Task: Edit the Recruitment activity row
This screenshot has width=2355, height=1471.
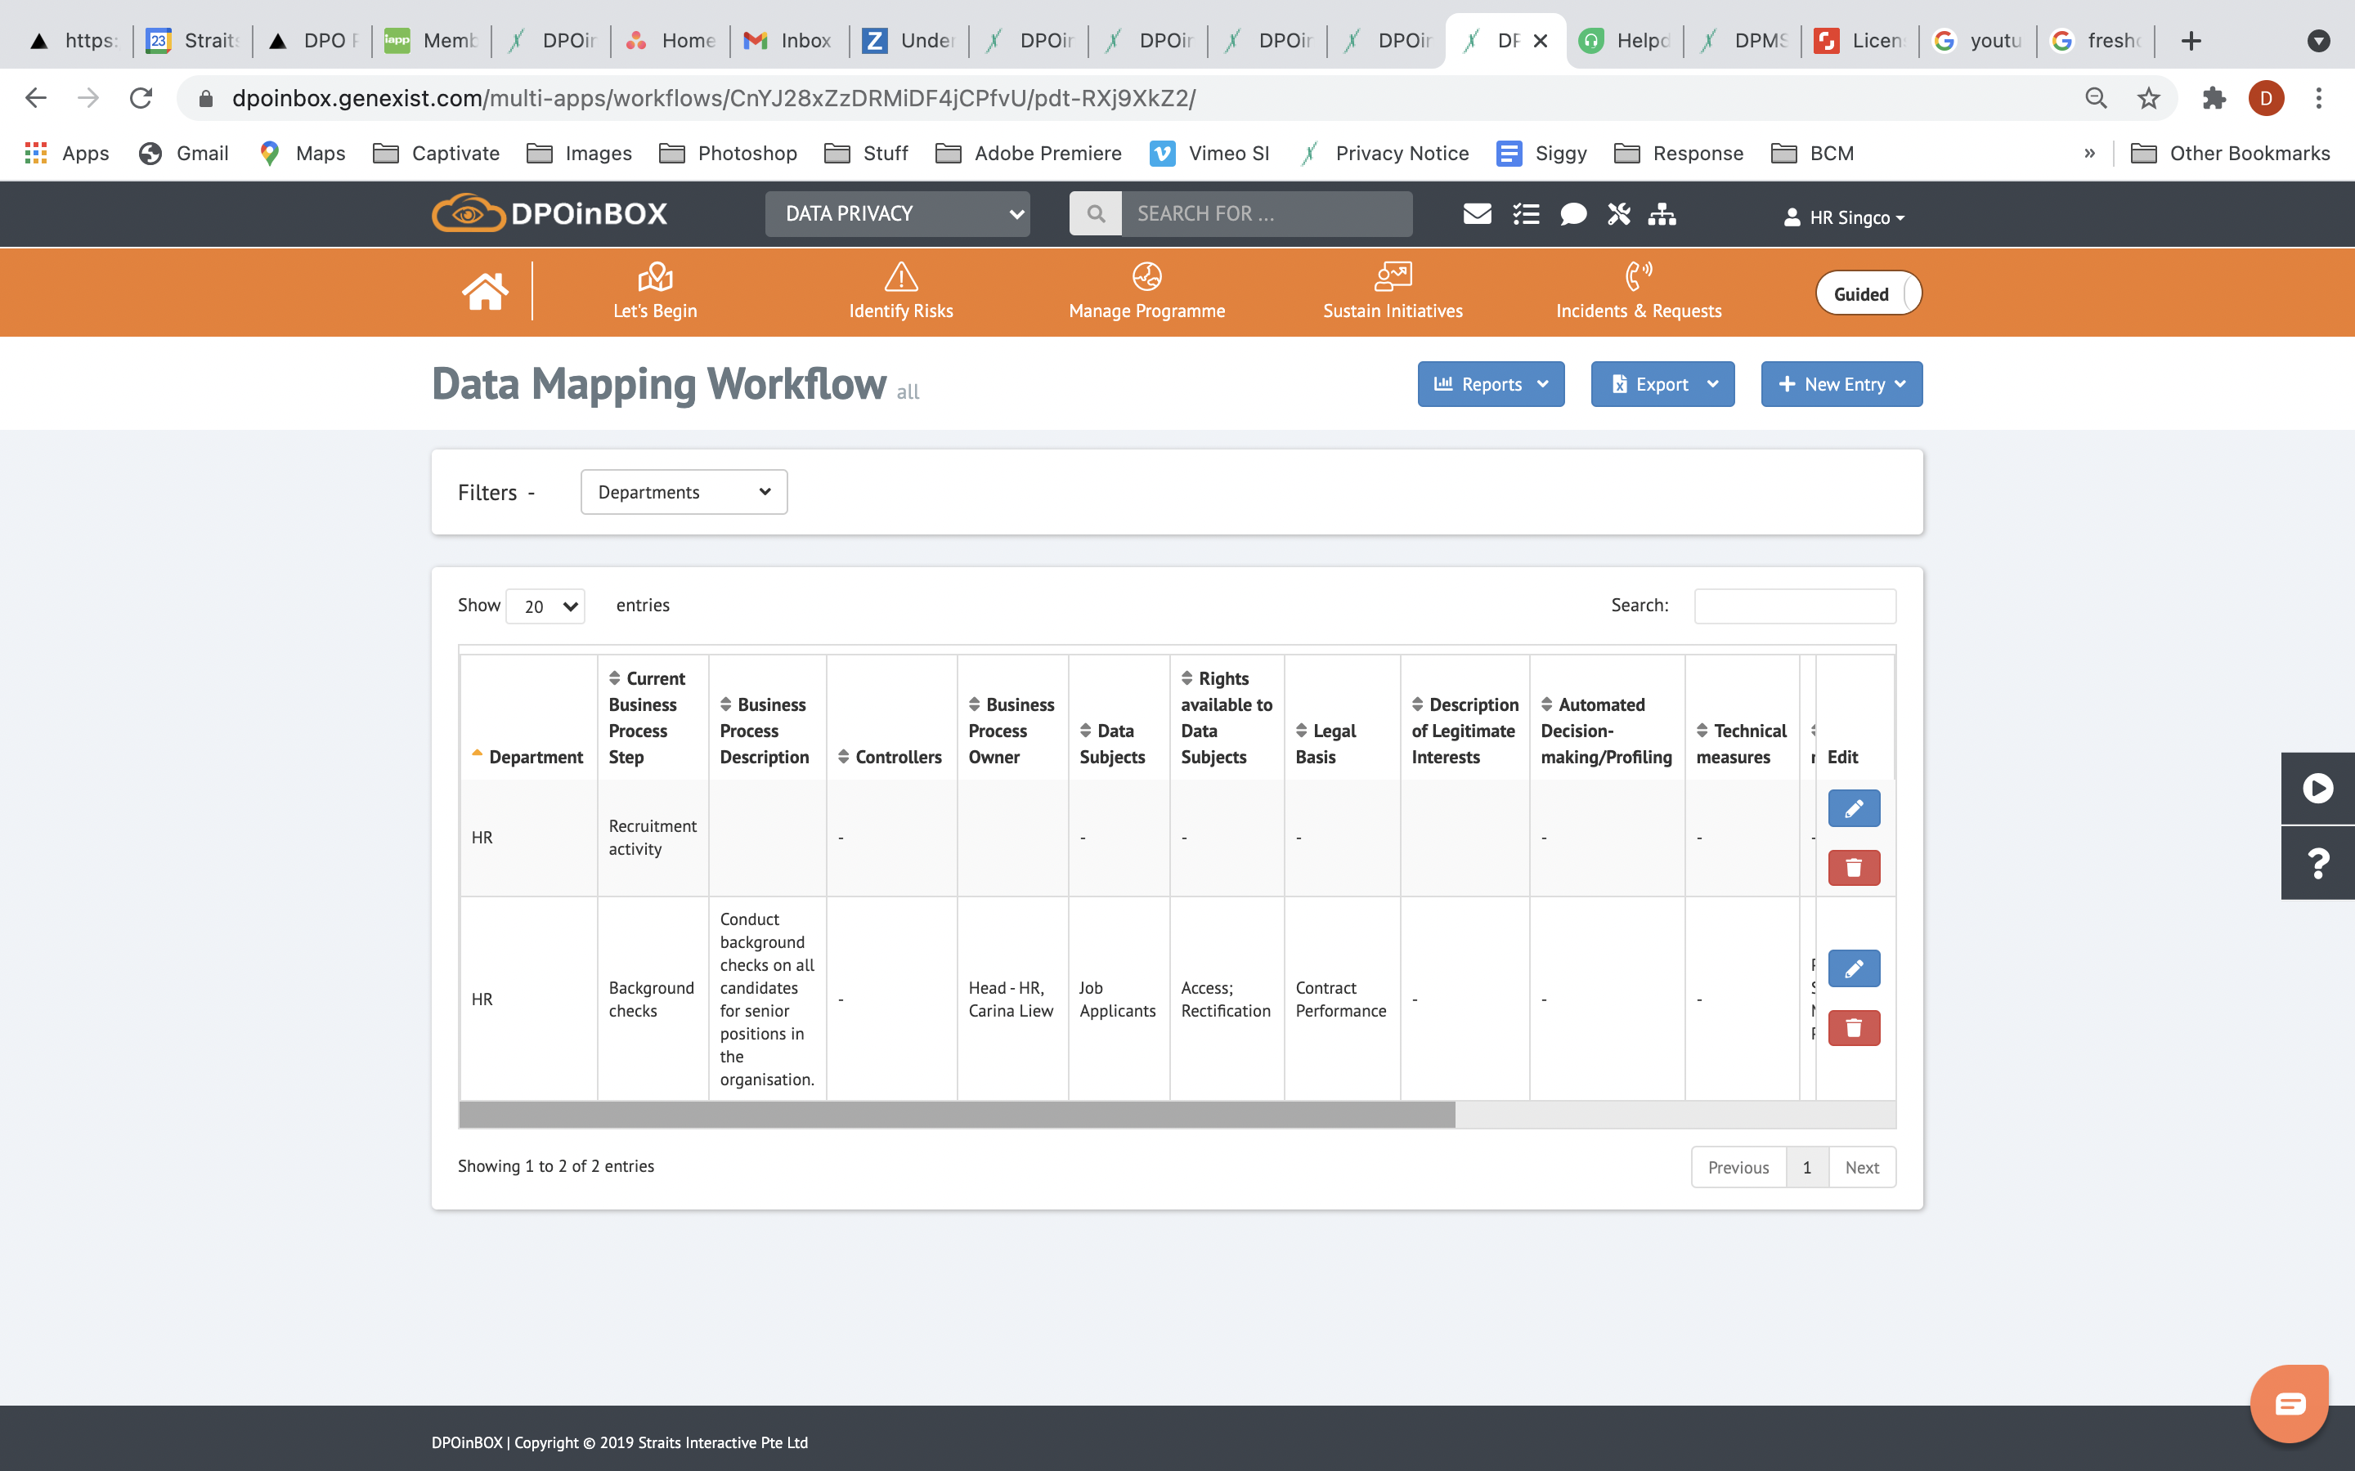Action: (x=1853, y=808)
